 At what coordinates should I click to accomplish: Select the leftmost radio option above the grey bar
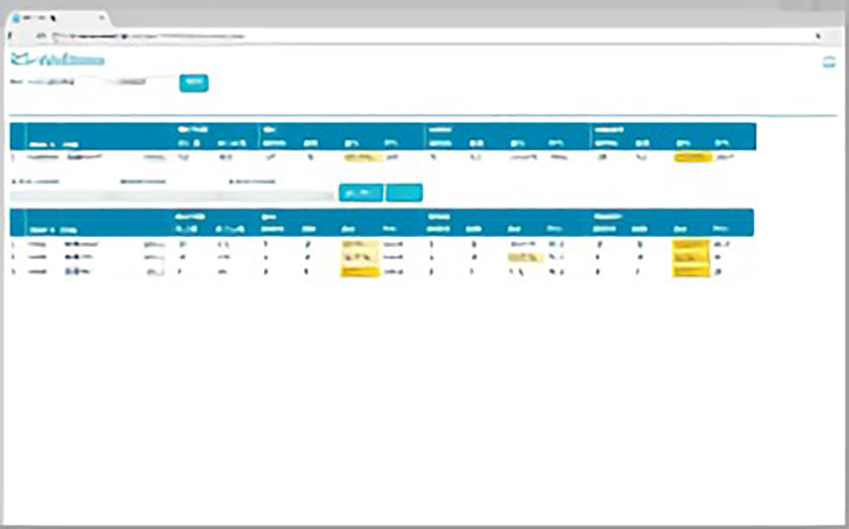pyautogui.click(x=14, y=182)
